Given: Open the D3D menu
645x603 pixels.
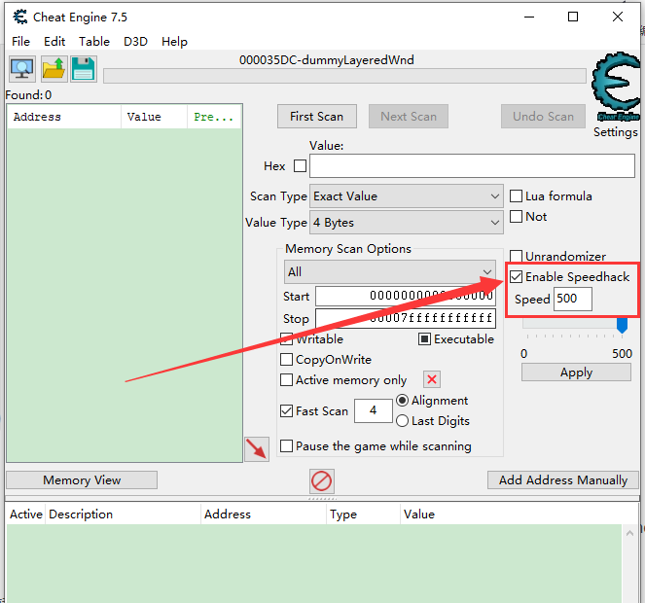Looking at the screenshot, I should [135, 42].
